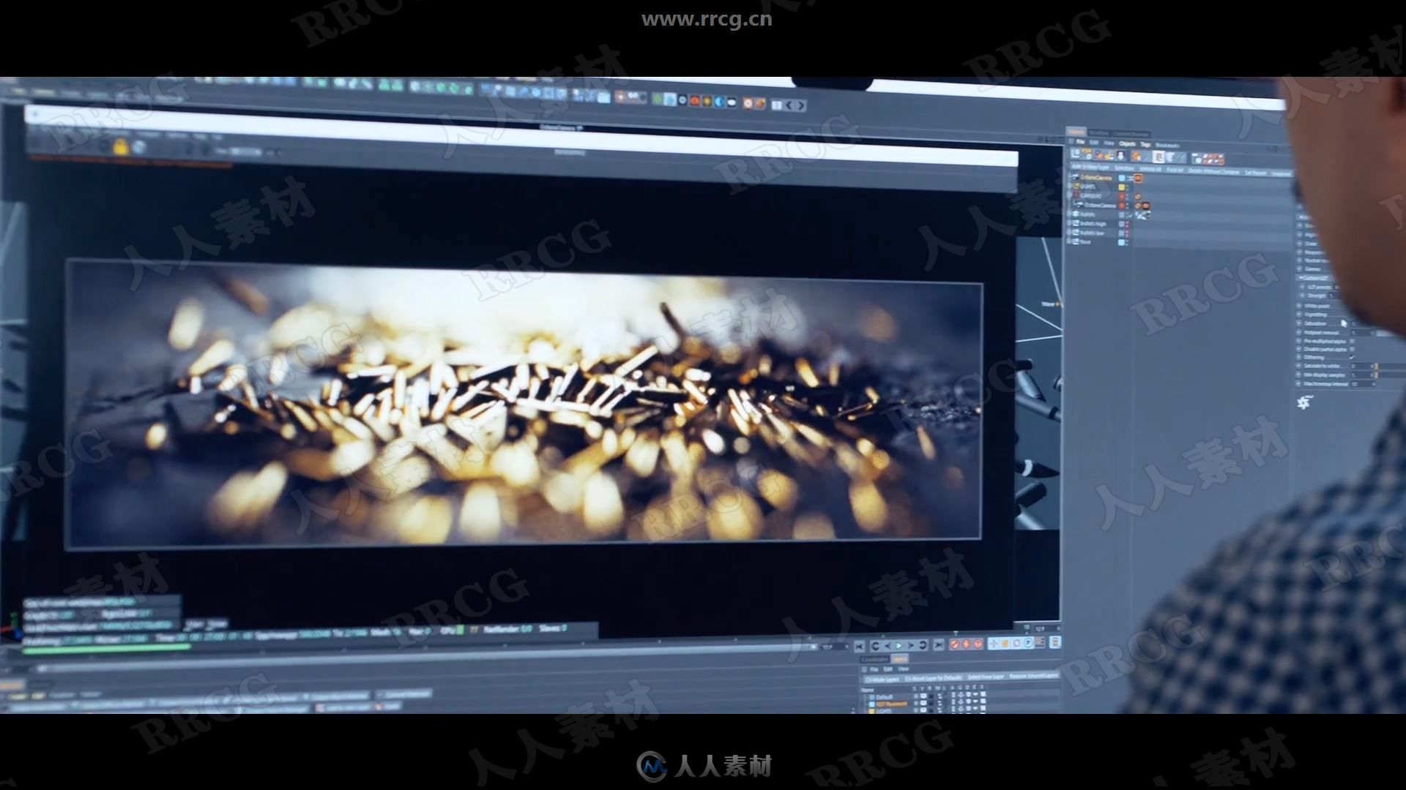Step to the next frame
Image resolution: width=1406 pixels, height=790 pixels.
911,646
